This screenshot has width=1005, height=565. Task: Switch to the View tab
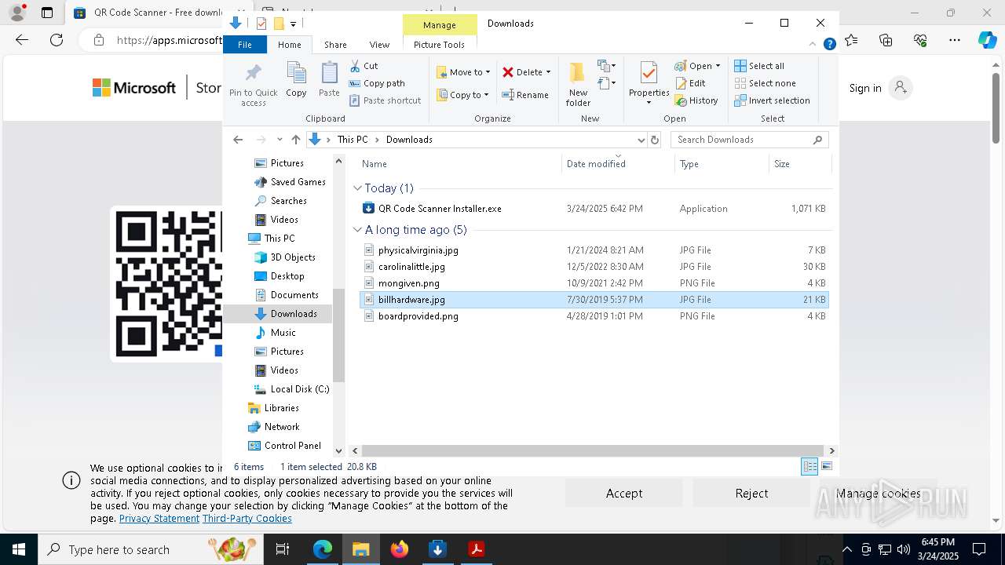pyautogui.click(x=379, y=45)
